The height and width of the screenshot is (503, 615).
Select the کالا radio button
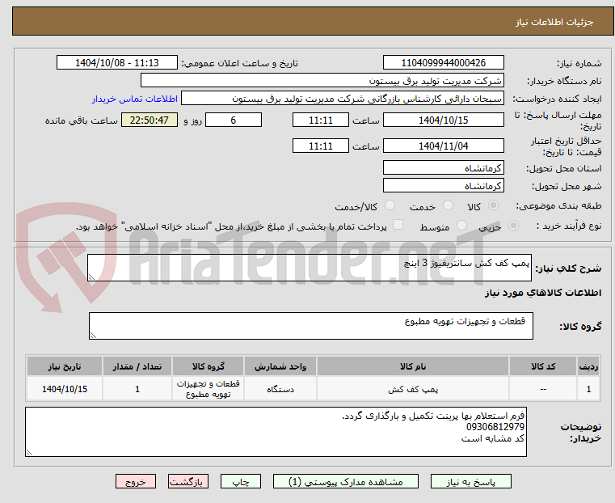point(494,205)
